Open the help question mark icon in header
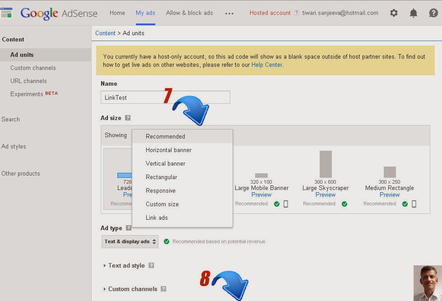This screenshot has width=442, height=301. [433, 13]
